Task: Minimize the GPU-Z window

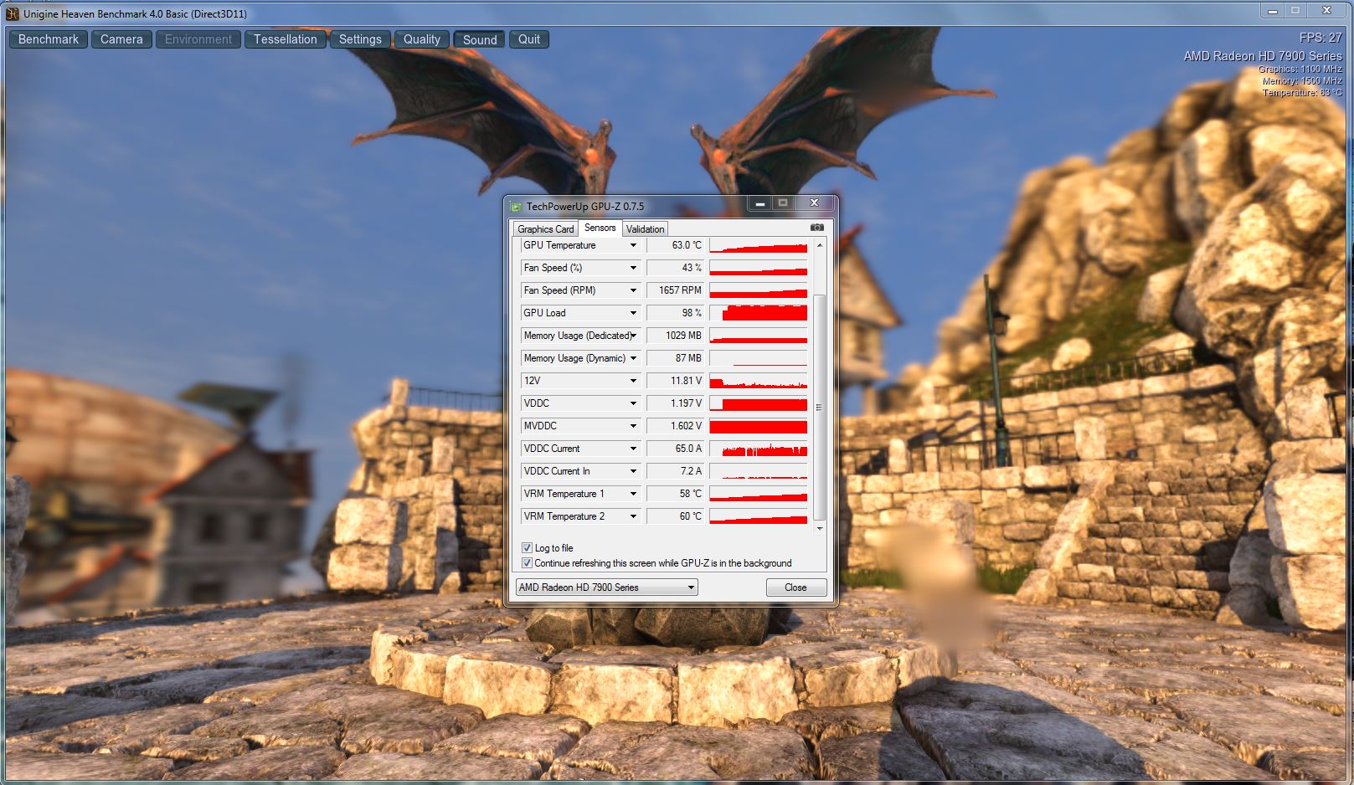Action: 760,203
